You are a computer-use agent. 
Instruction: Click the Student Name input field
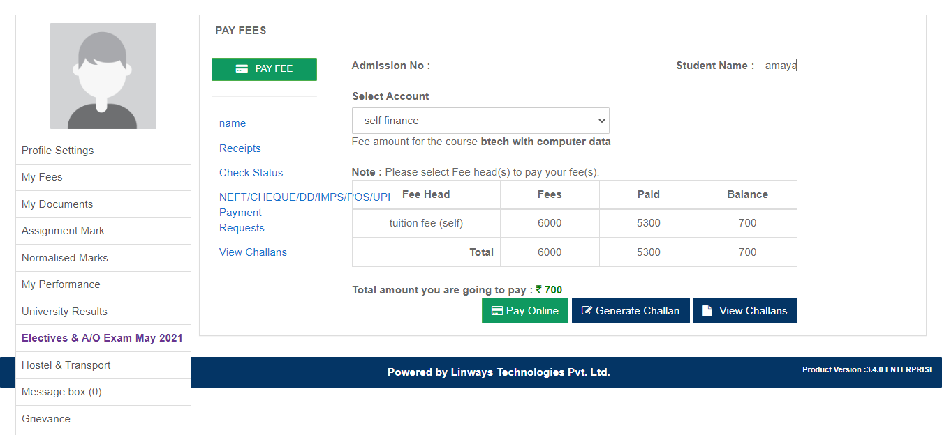(780, 65)
